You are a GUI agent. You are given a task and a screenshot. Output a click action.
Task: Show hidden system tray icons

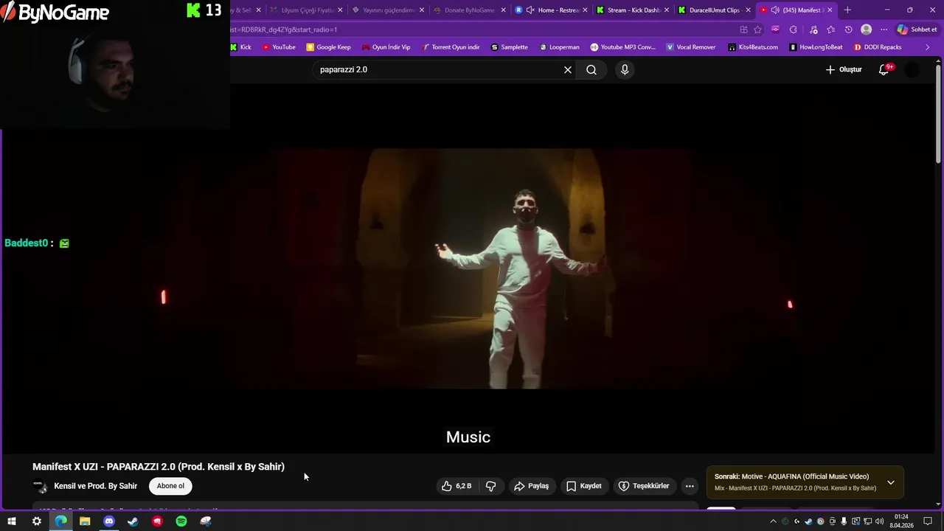[773, 521]
